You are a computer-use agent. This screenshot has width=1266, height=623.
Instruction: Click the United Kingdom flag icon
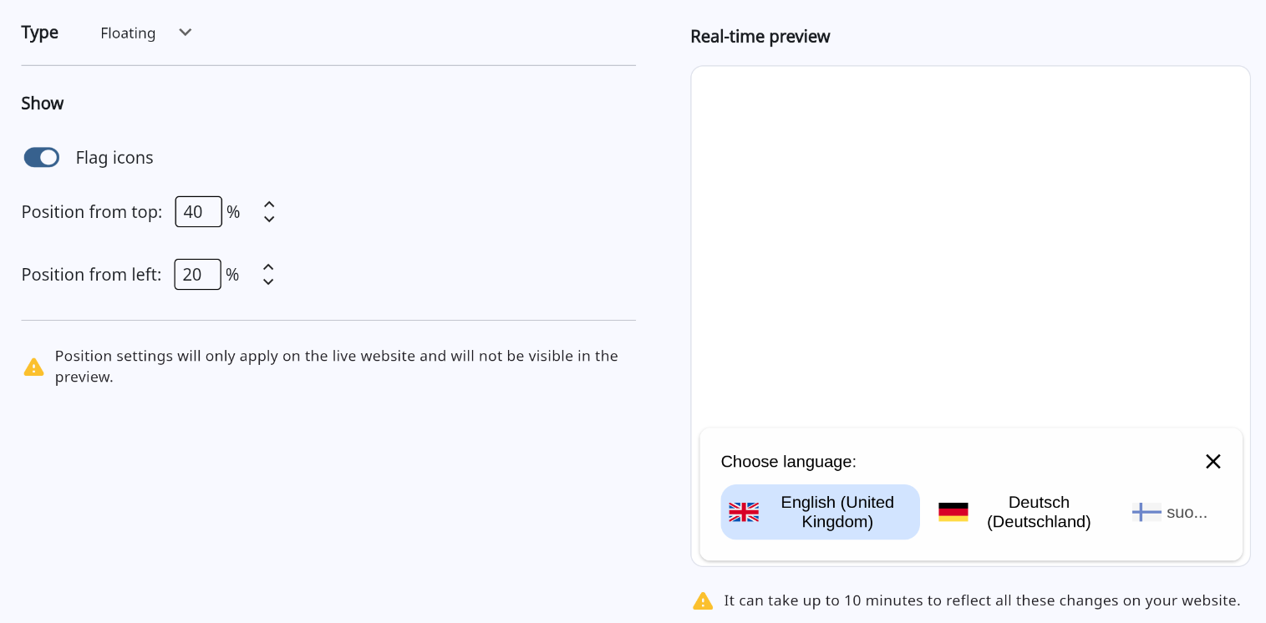tap(744, 512)
